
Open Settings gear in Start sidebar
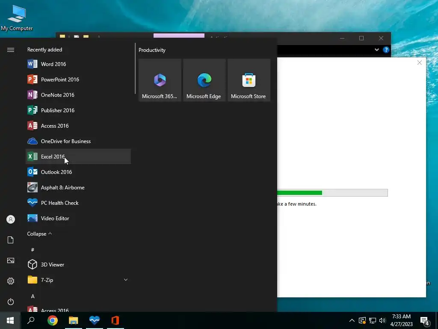pos(11,281)
